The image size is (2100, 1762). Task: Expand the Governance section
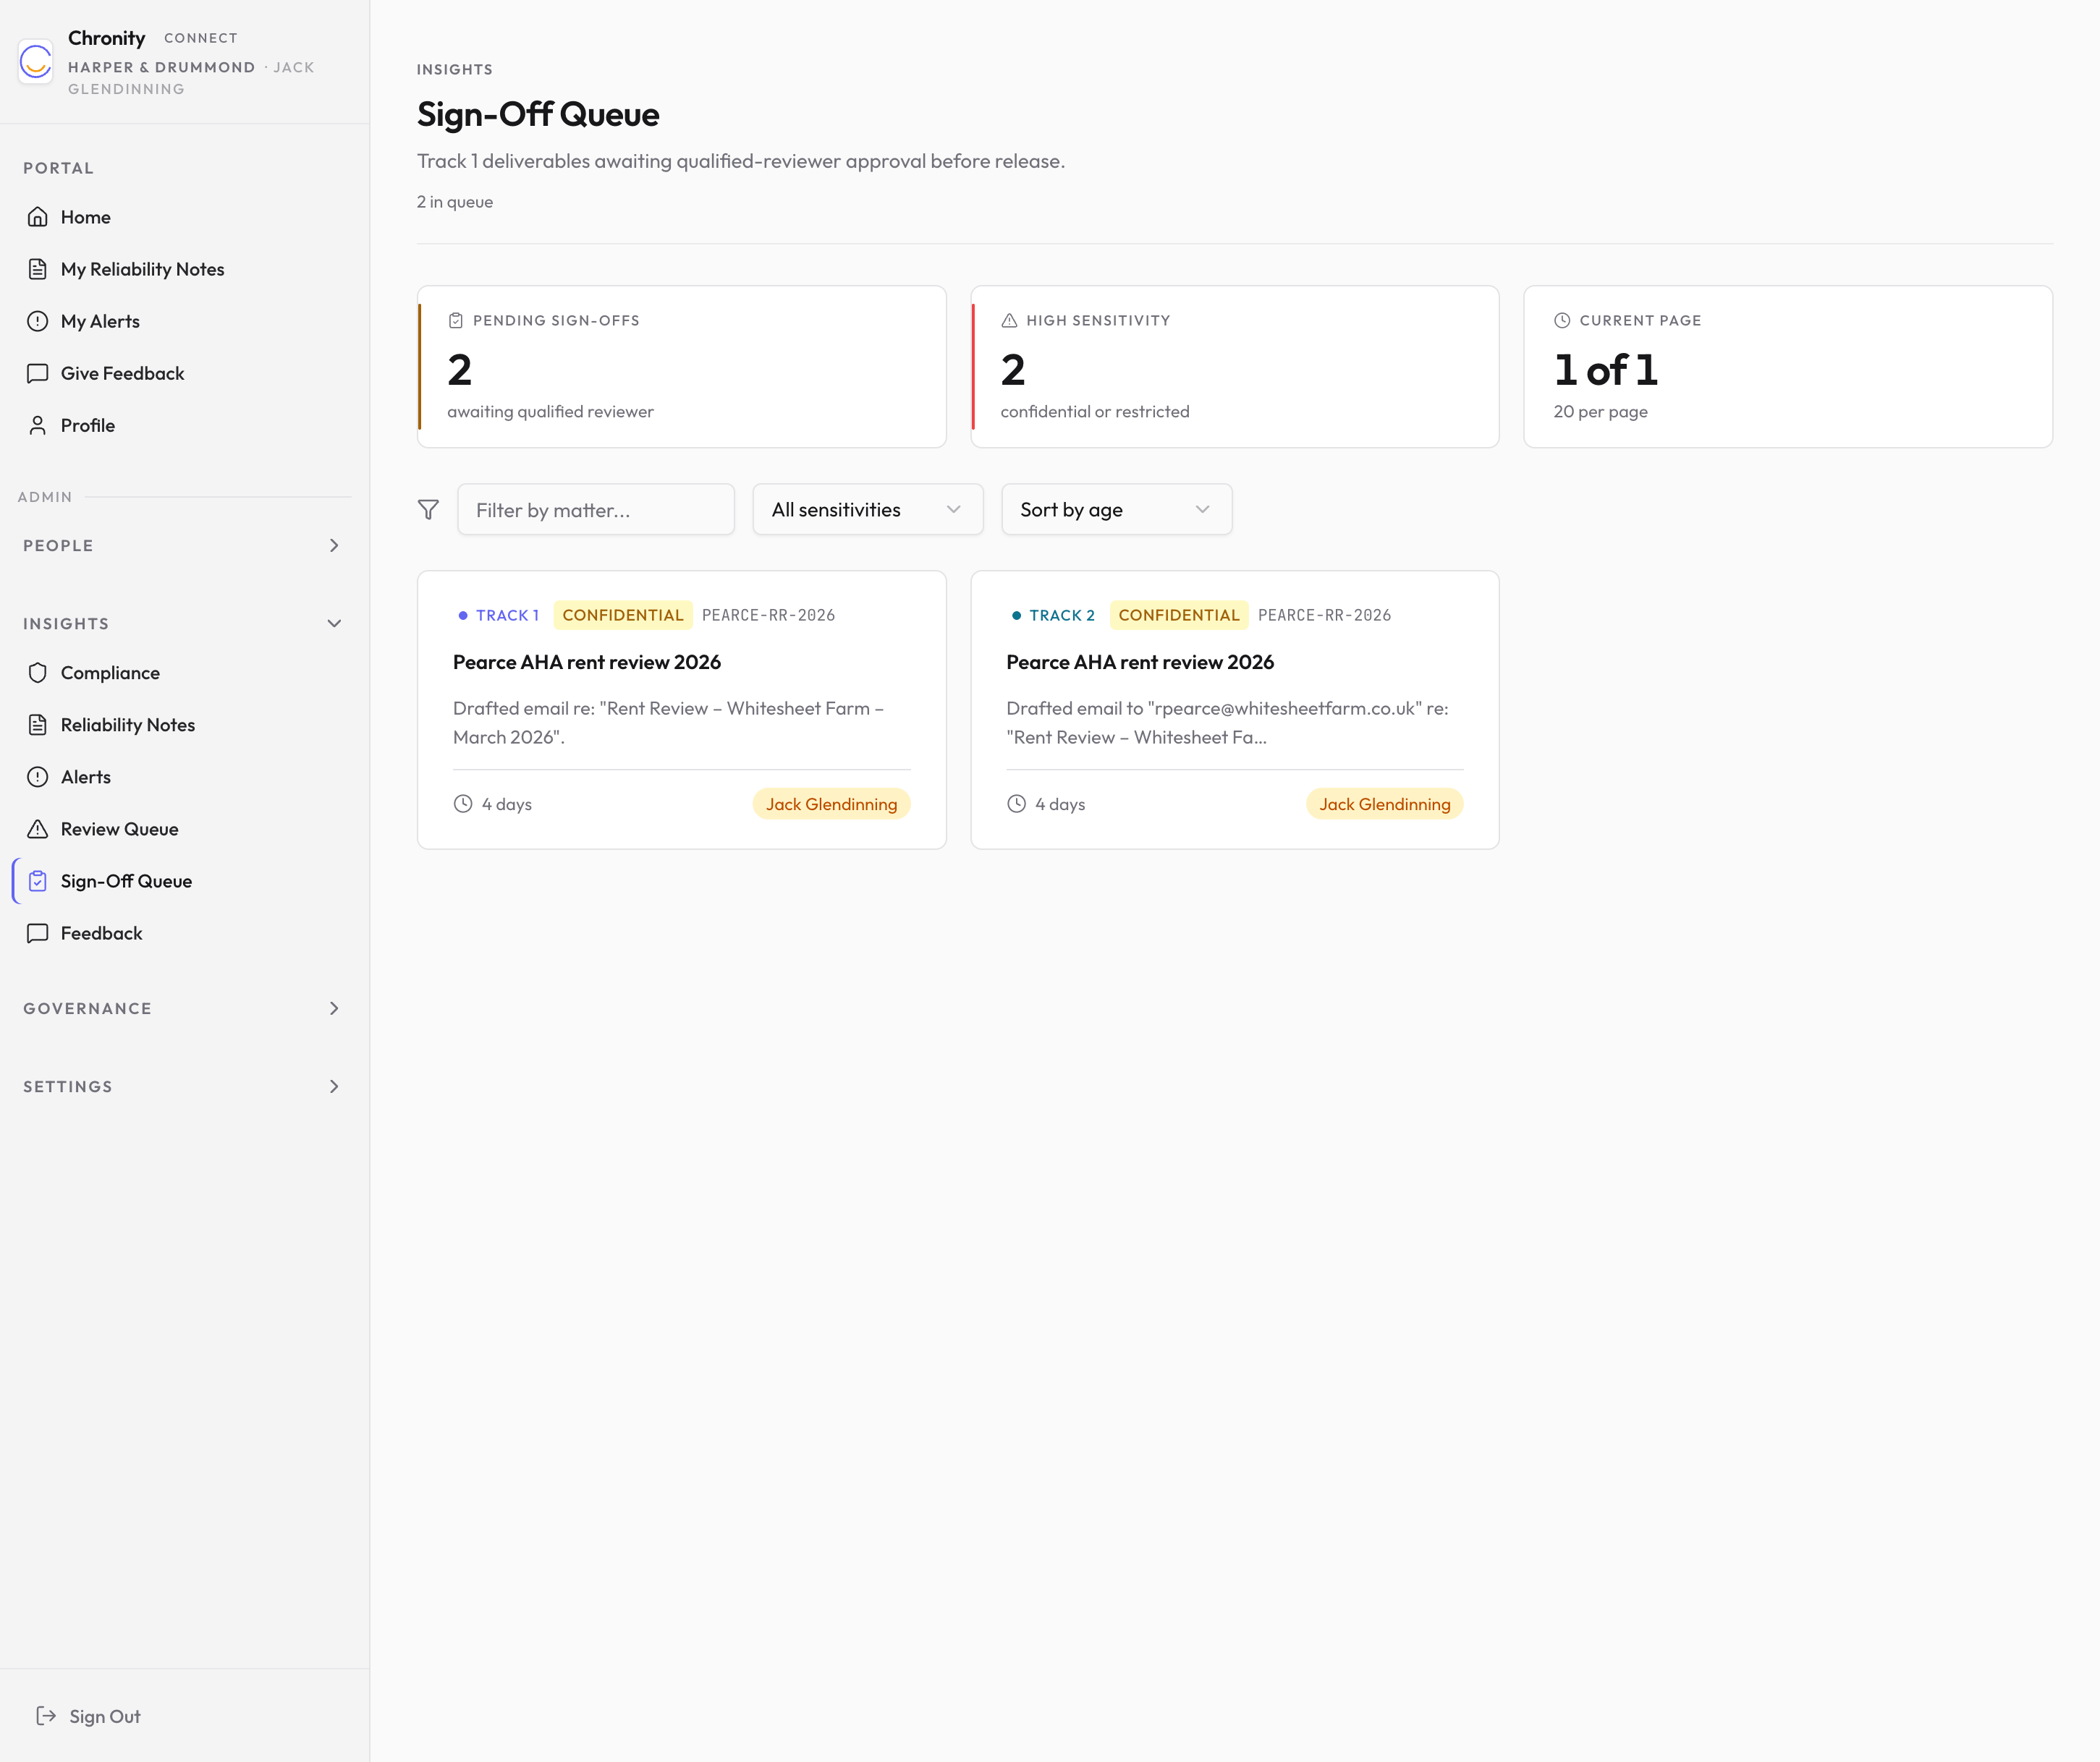pyautogui.click(x=334, y=1008)
